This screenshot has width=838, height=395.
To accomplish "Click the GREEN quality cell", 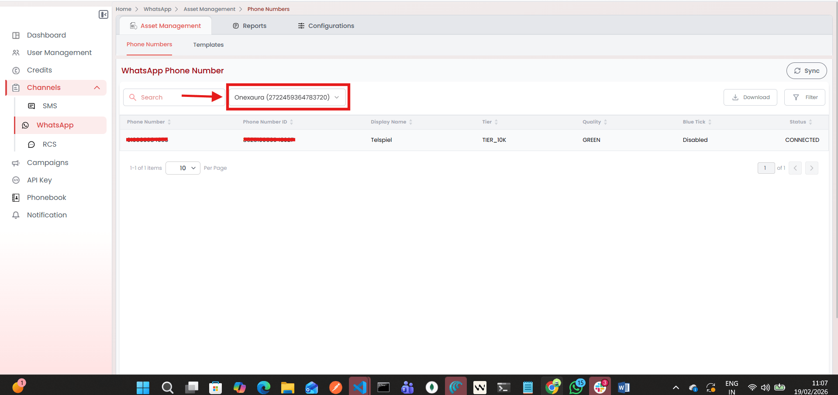I will (x=591, y=140).
